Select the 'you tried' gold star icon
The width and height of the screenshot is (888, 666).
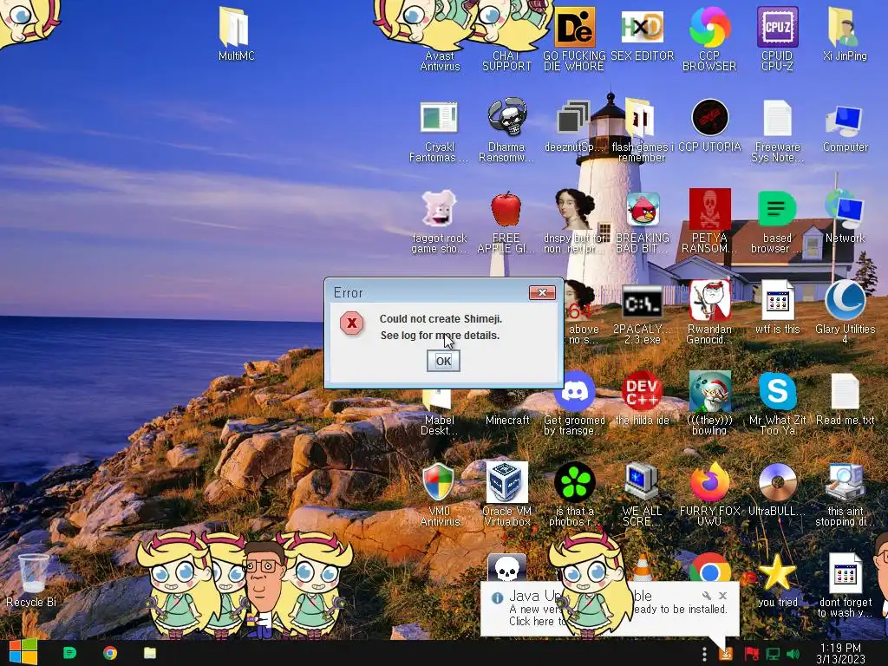(777, 580)
